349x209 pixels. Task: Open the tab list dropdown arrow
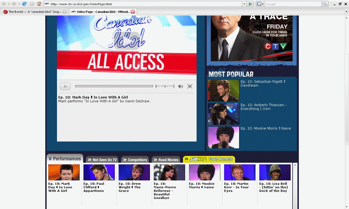[347, 12]
